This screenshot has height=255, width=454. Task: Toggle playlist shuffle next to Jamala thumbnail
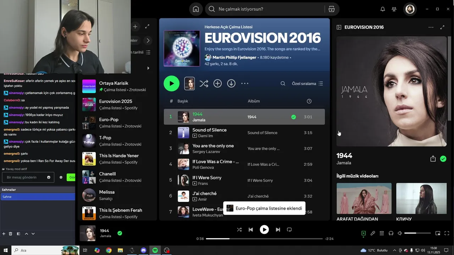[x=204, y=84]
